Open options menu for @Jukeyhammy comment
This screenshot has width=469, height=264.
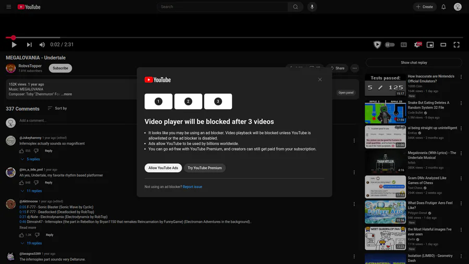[354, 141]
